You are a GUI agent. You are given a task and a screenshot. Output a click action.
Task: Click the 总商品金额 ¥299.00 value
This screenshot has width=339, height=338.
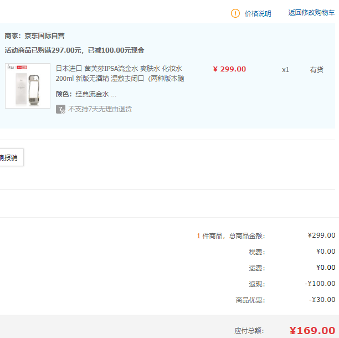pyautogui.click(x=321, y=235)
